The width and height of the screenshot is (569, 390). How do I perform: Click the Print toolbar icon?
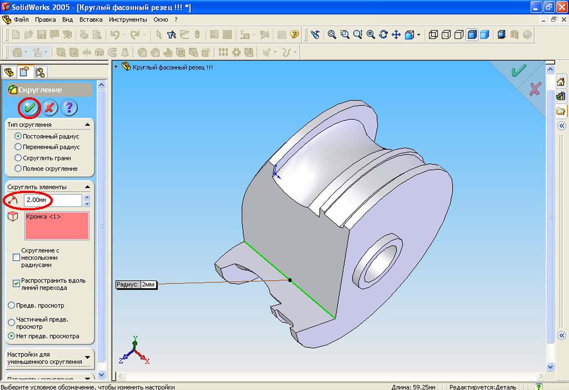click(84, 35)
